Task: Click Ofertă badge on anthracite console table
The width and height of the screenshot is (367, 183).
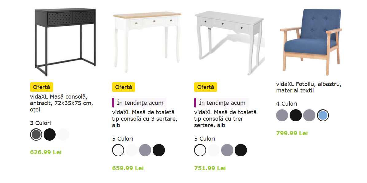Action: coord(42,87)
